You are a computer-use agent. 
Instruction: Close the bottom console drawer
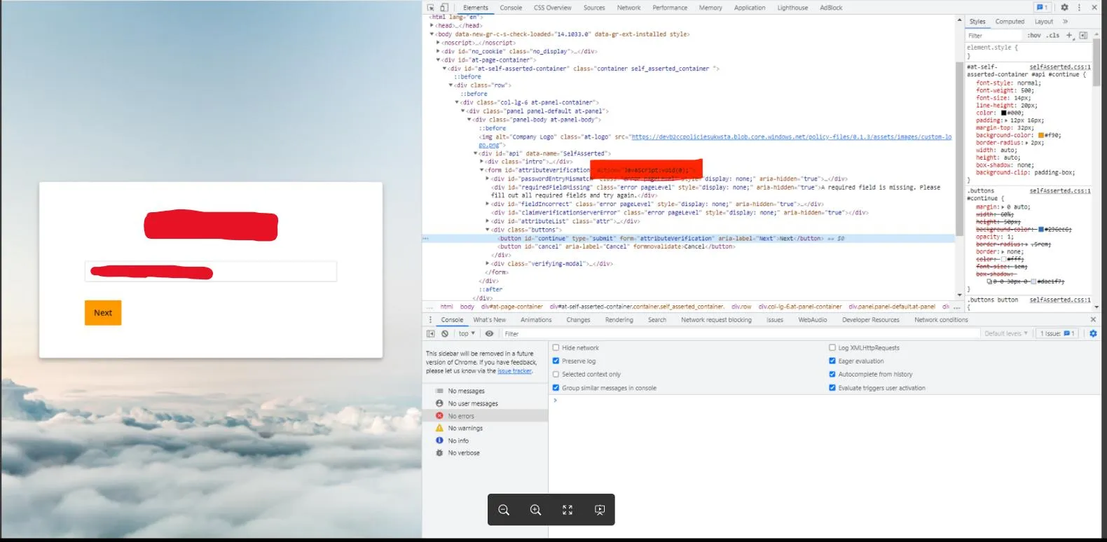click(1093, 319)
